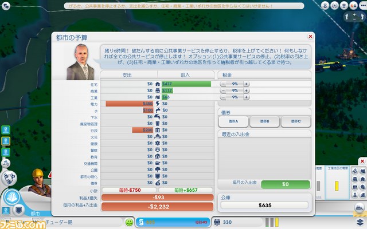
Task: Take out bond 債券B
Action: [x=264, y=121]
